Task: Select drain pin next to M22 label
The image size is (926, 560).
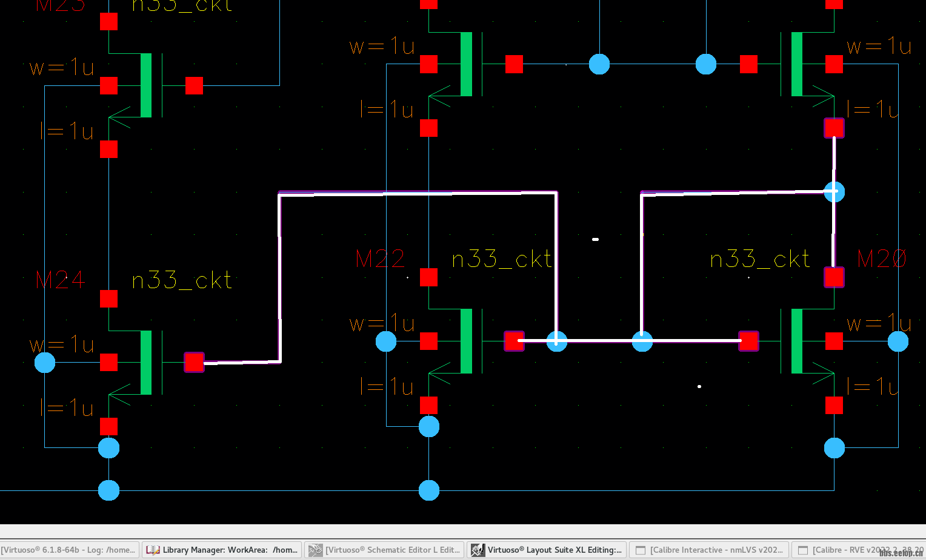Action: click(428, 277)
